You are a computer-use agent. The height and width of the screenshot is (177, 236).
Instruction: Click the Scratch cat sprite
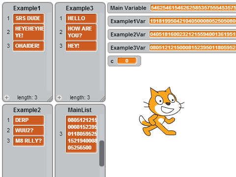[161, 112]
